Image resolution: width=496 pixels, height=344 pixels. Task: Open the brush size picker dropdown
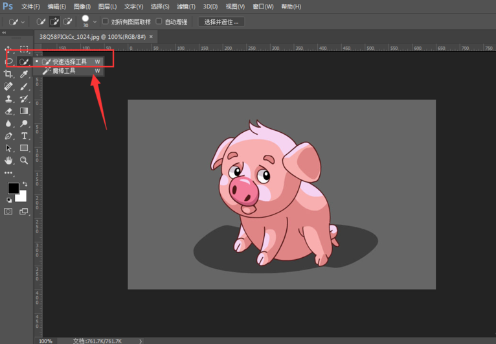95,21
